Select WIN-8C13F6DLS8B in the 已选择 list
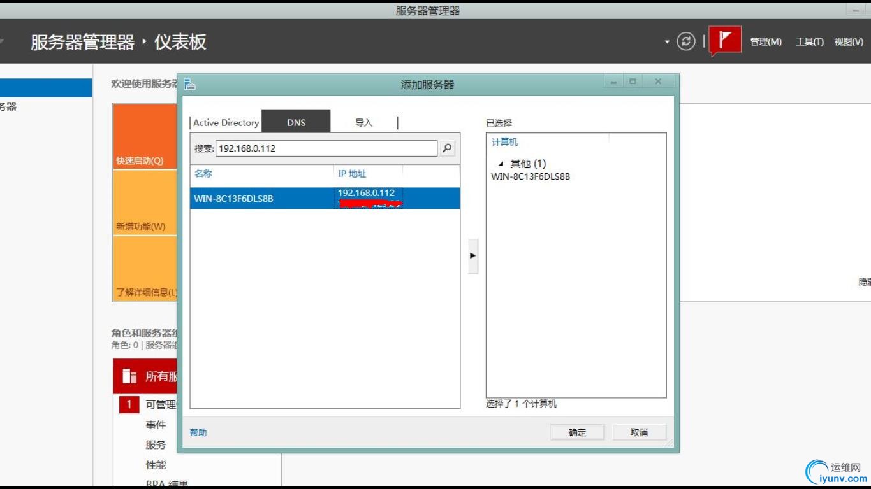Viewport: 871px width, 489px height. 531,176
